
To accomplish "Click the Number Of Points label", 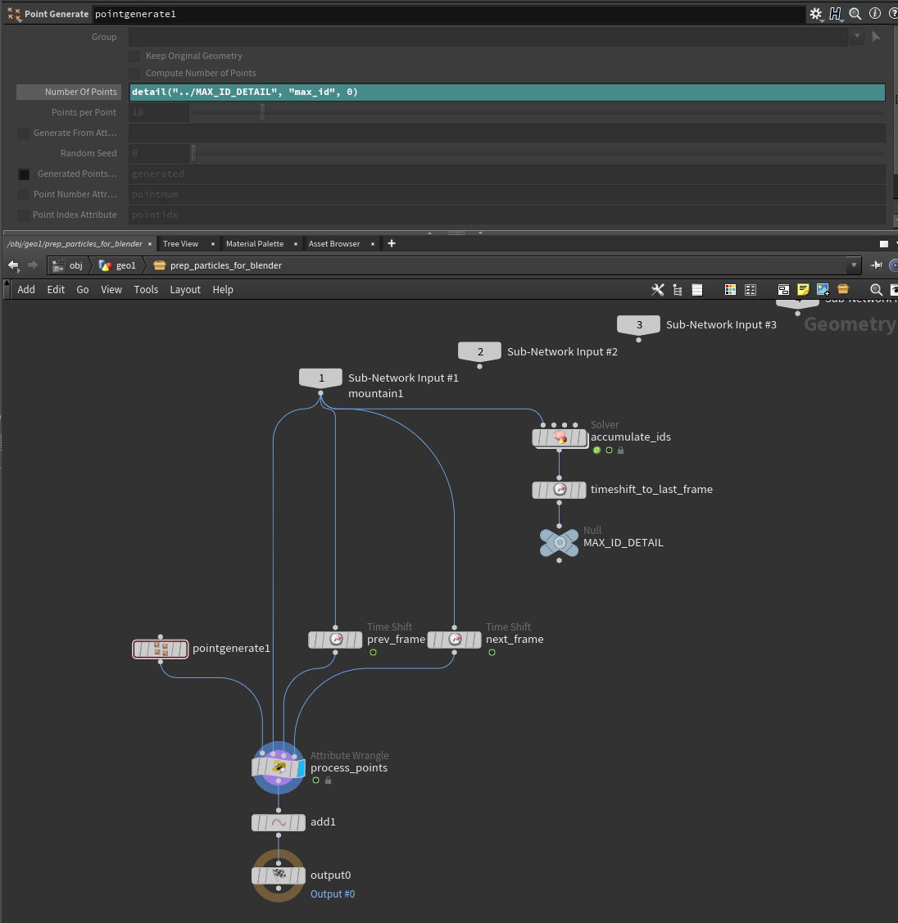I will (x=80, y=93).
